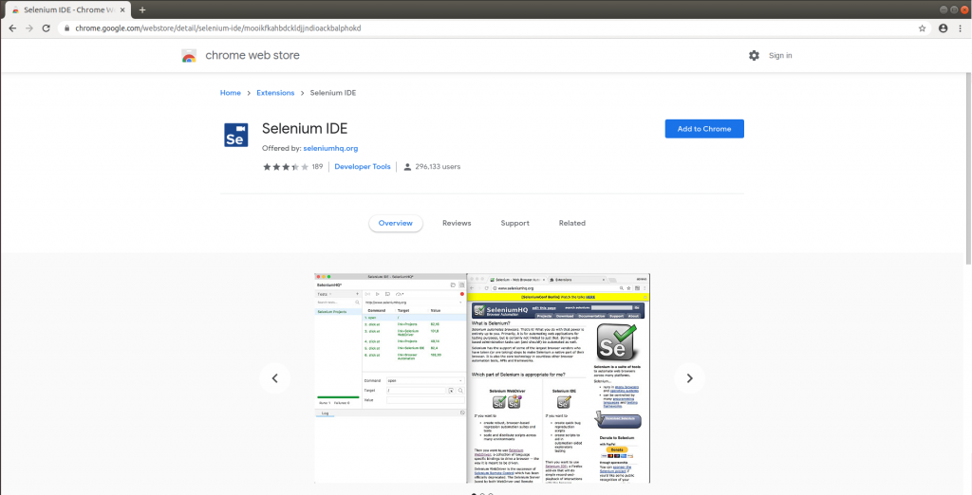The width and height of the screenshot is (972, 495).
Task: Click the Chrome Web Store rainbow logo
Action: tap(190, 56)
